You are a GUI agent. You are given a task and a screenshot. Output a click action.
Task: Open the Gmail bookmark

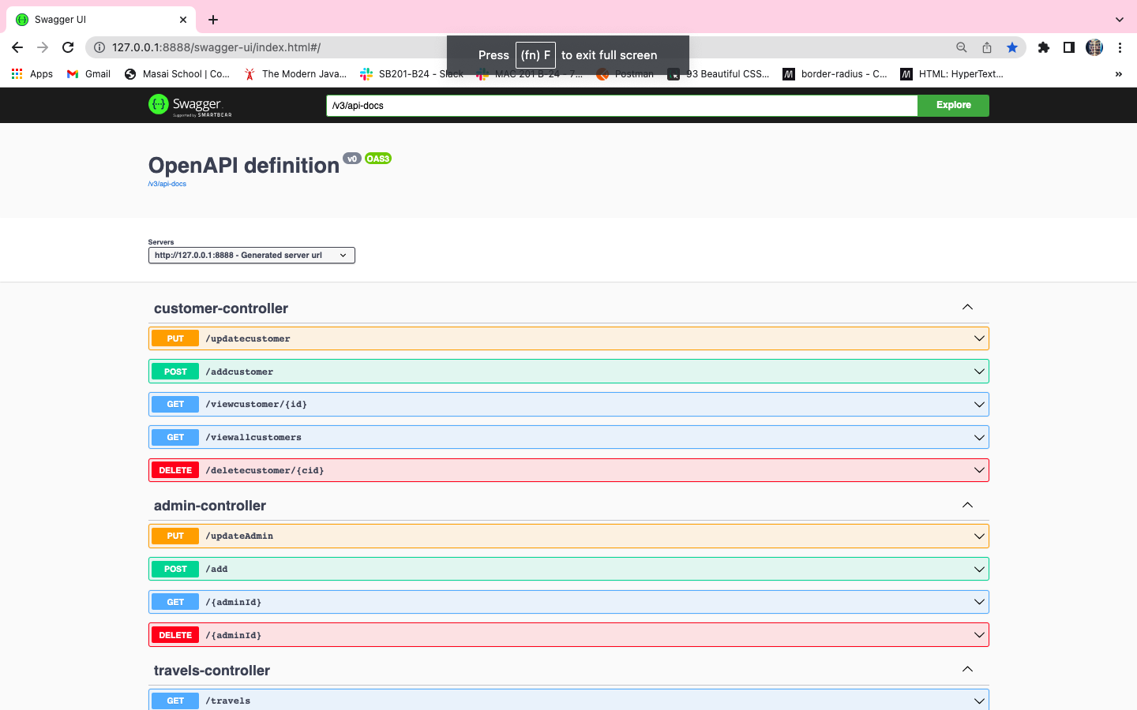click(88, 74)
